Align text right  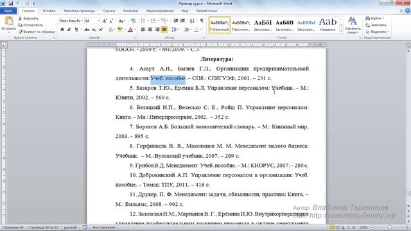tap(157, 30)
